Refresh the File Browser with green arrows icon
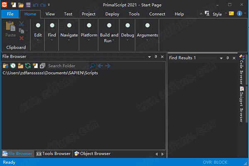Screen dimensions: 249x166 click(x=28, y=65)
